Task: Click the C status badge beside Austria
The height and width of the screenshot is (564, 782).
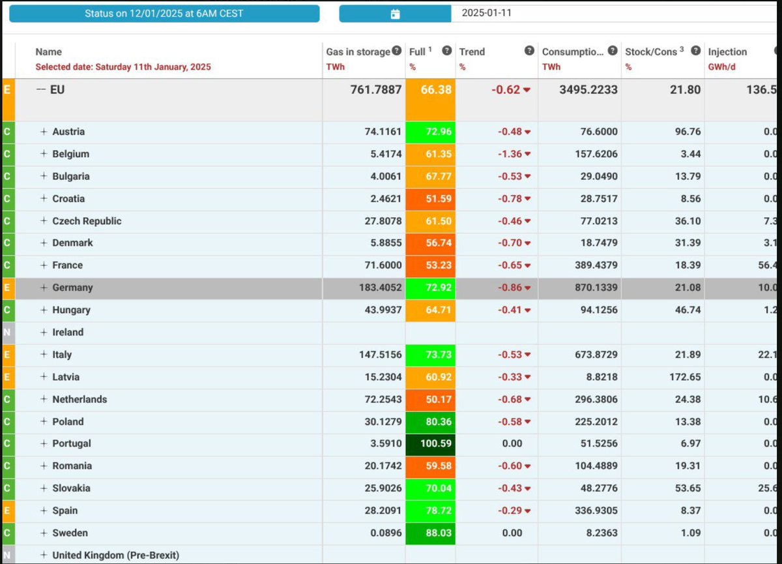Action: coord(7,132)
